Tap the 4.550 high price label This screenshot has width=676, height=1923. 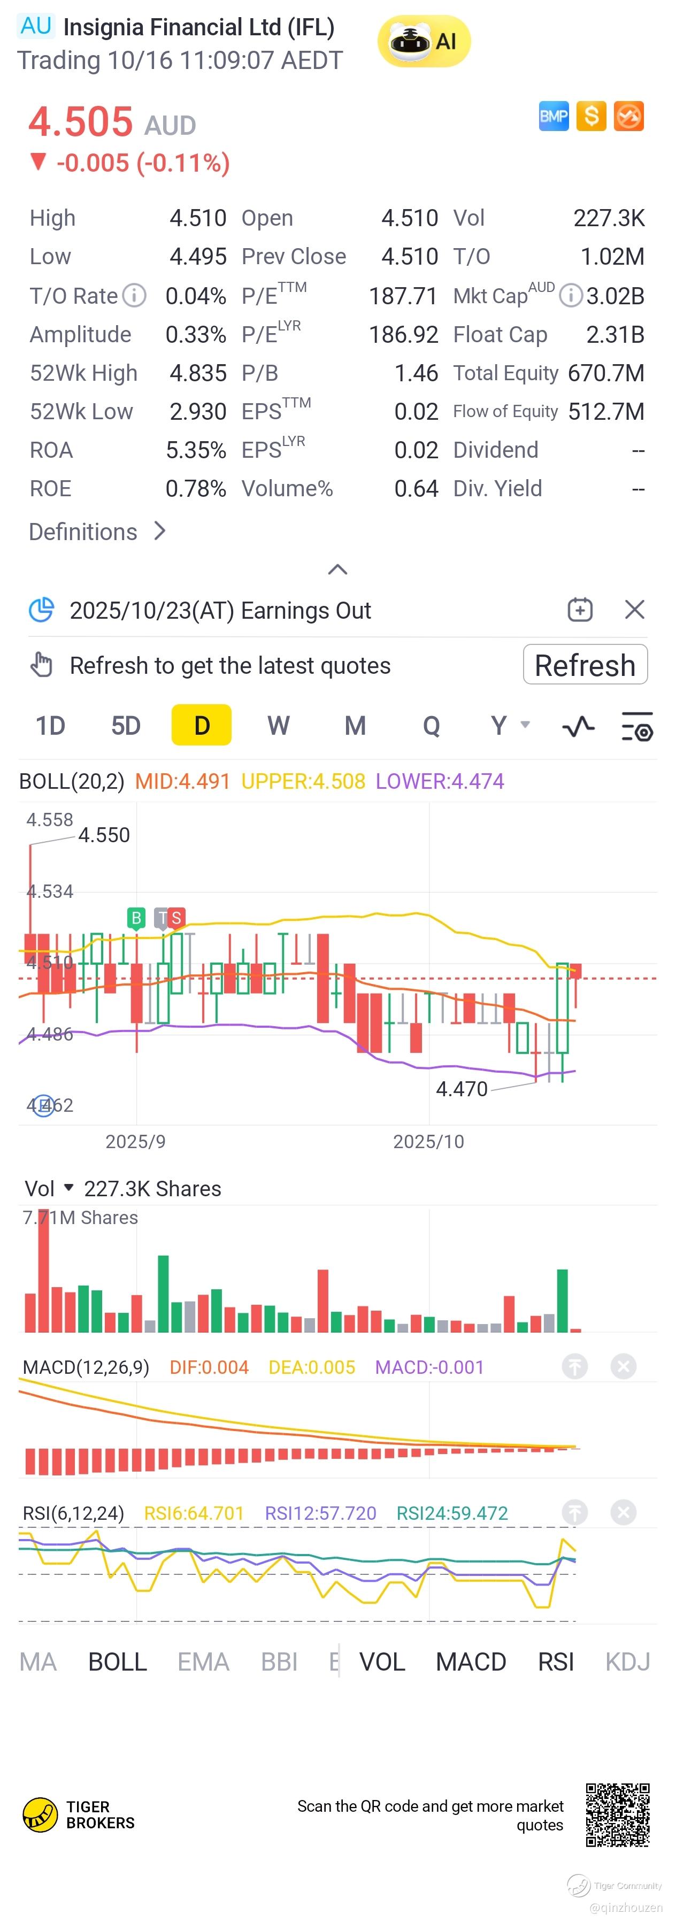[x=104, y=835]
